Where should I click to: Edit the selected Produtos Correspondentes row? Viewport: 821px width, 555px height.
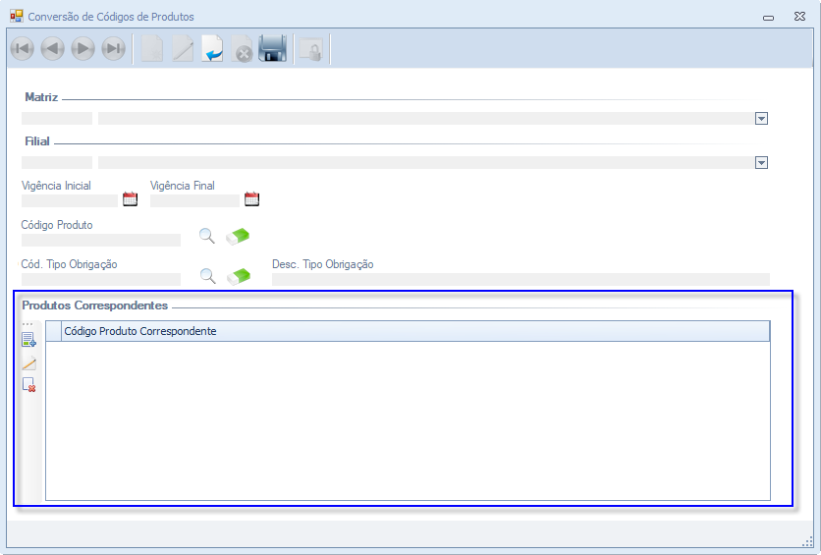click(28, 362)
